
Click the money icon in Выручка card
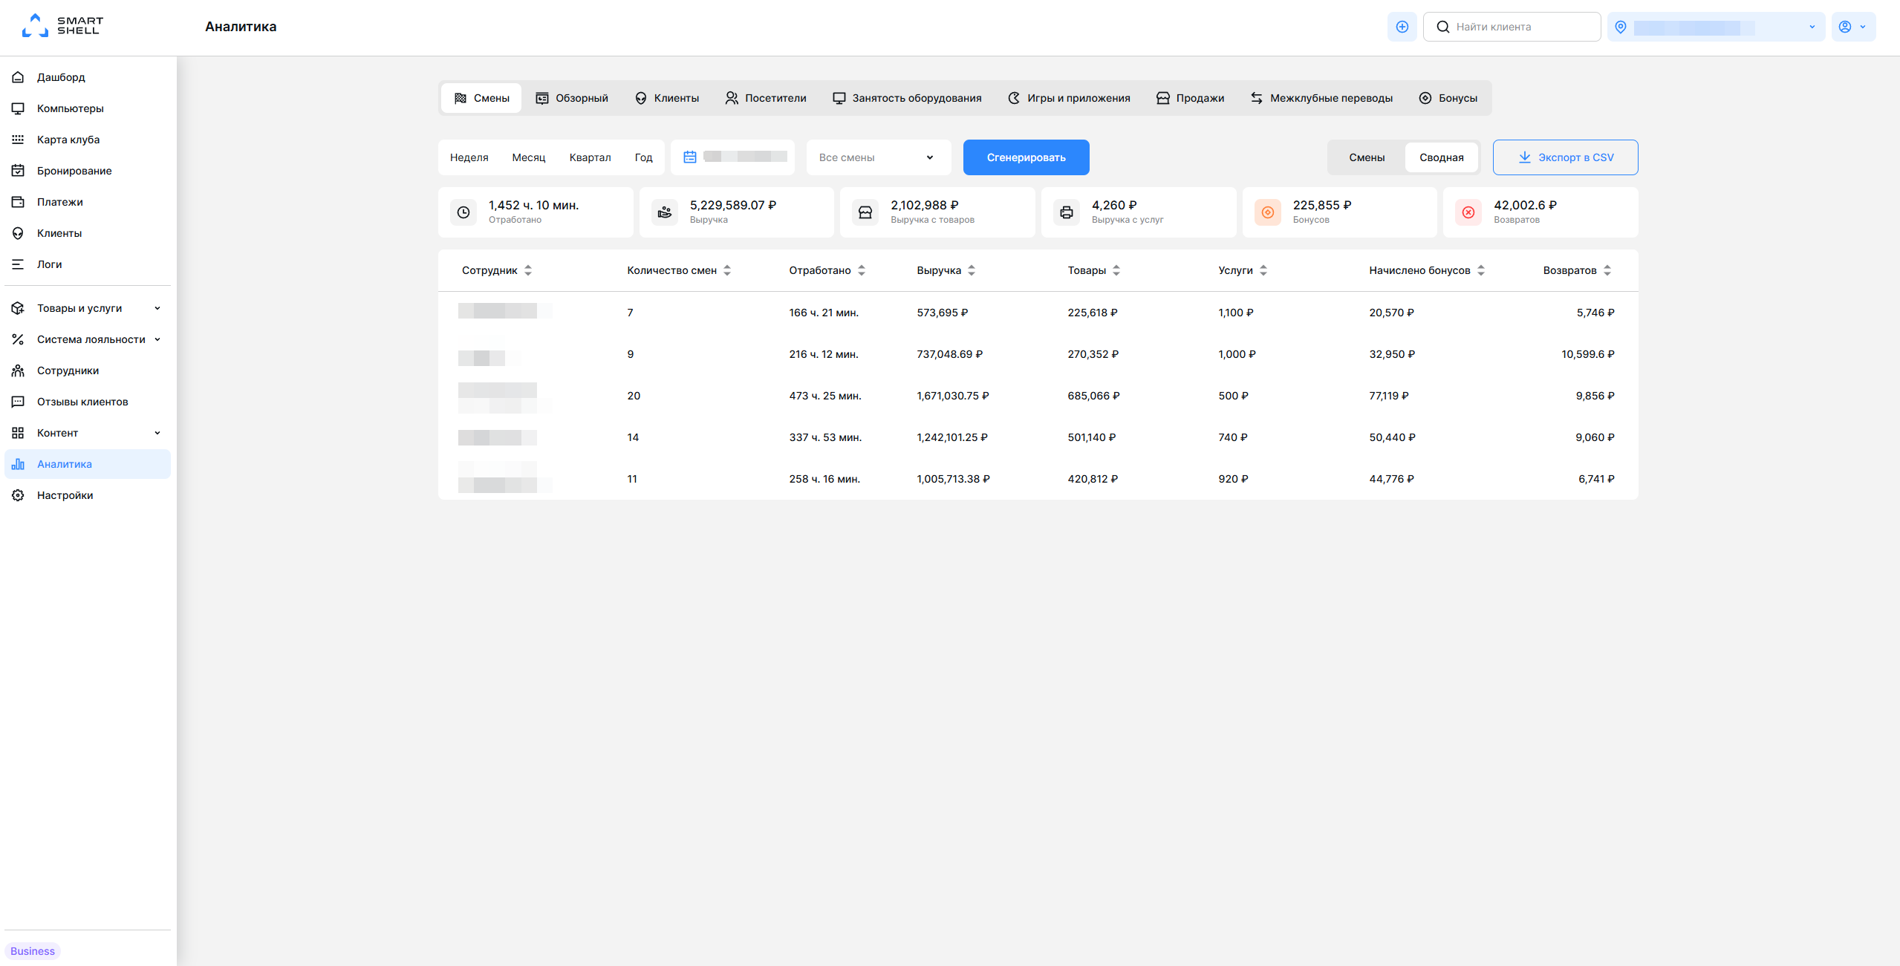[x=665, y=212]
